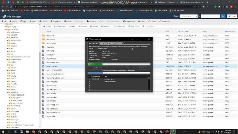
Task: Navigate Up One Level
Action: 60,26
